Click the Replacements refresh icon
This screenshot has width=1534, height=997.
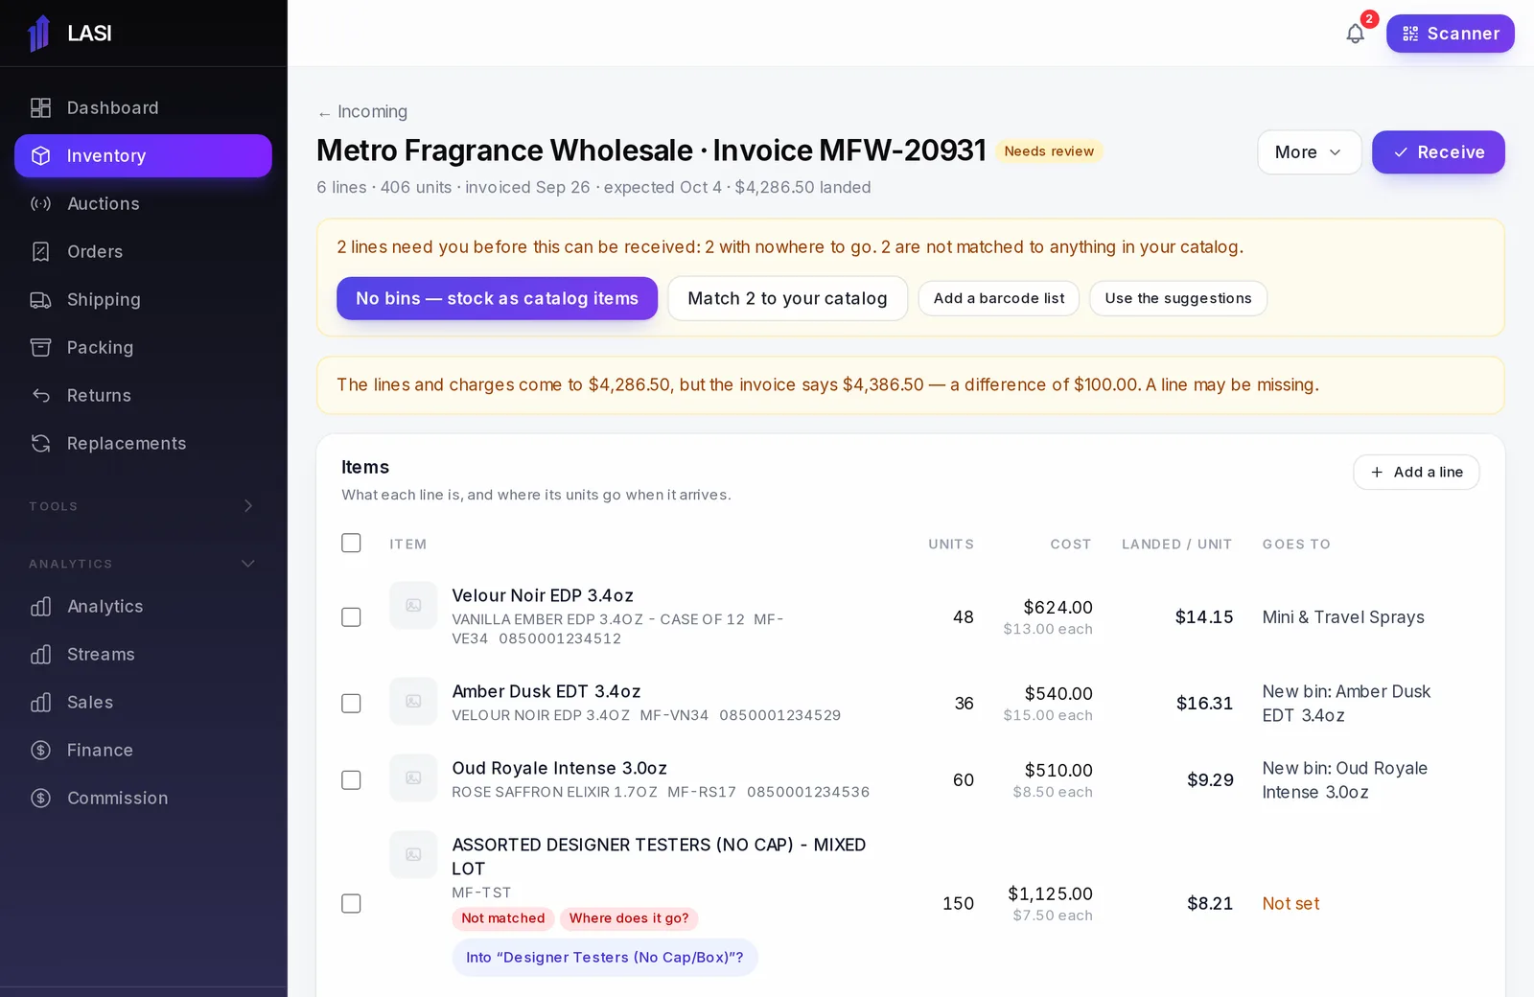40,443
